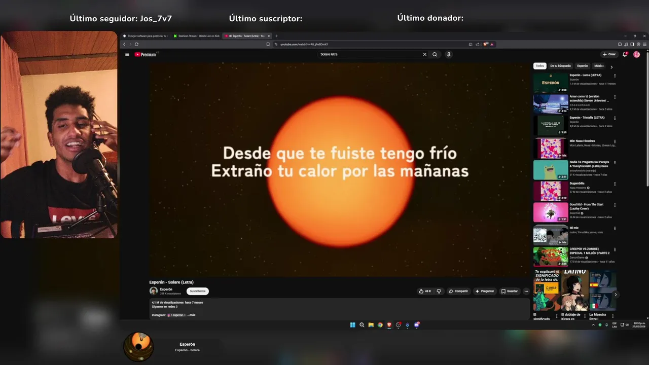Play 'Nadie Te Pregunto Sol Pereyra' thumbnail

coord(551,170)
